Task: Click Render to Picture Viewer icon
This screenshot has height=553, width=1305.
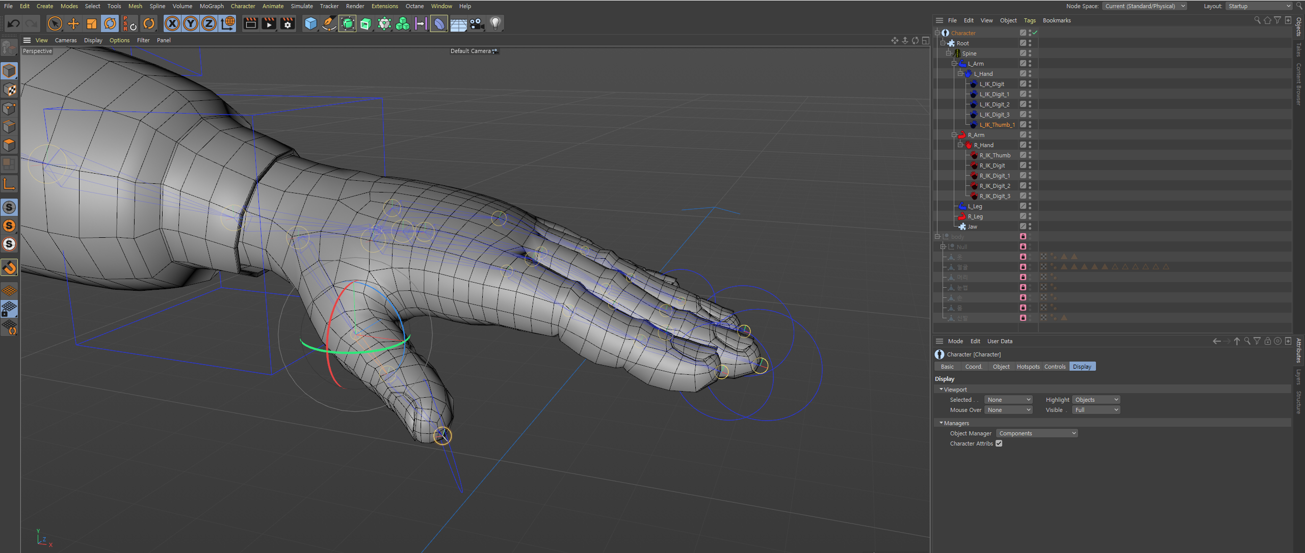Action: (269, 23)
